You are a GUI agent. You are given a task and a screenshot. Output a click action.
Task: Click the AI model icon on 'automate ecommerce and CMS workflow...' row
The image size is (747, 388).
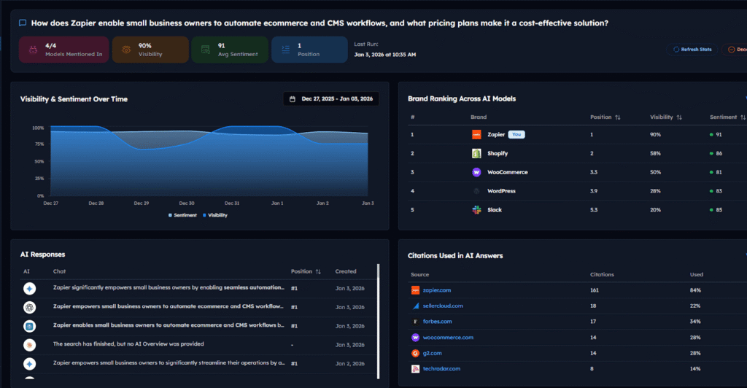click(29, 307)
